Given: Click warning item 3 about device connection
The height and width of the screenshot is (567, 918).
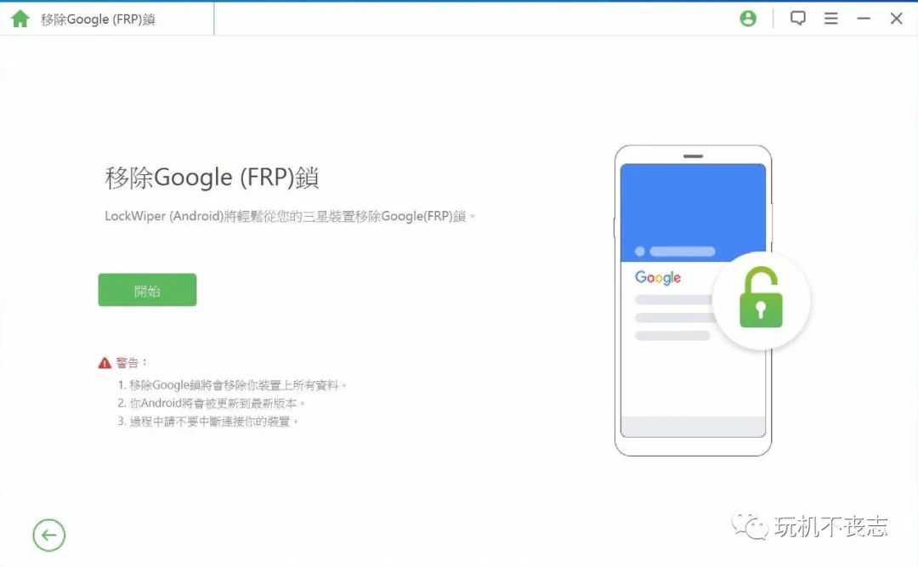Looking at the screenshot, I should pyautogui.click(x=208, y=422).
